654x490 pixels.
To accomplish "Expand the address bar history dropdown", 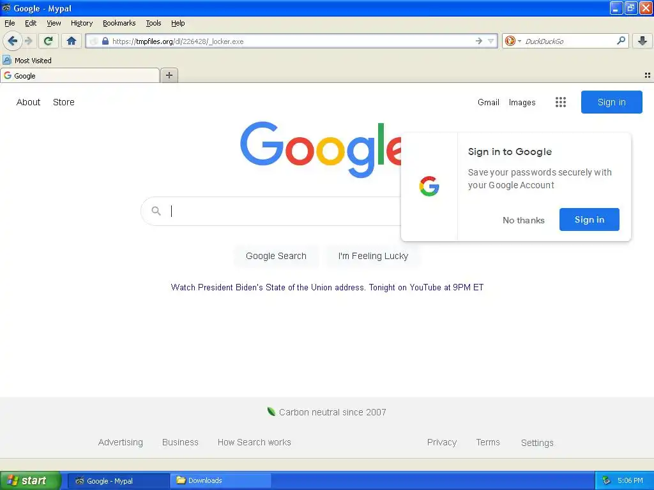I will 491,41.
